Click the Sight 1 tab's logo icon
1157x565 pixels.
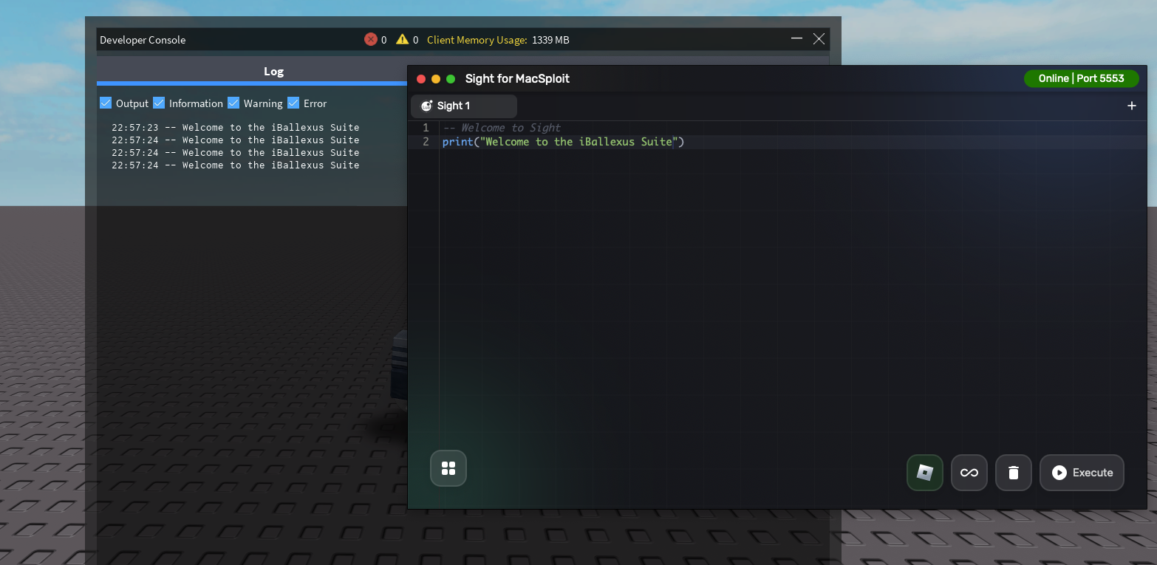click(426, 106)
